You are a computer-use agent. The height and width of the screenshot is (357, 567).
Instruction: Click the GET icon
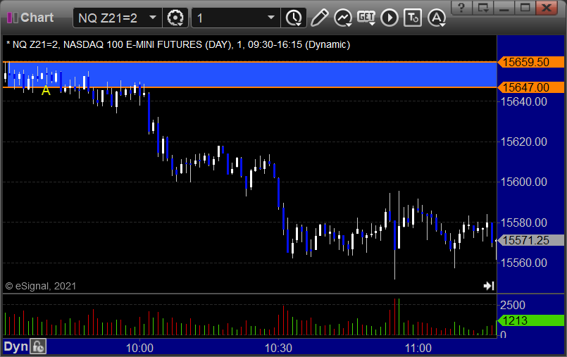point(366,18)
